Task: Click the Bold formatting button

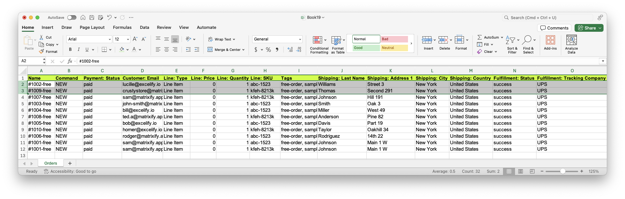Action: coord(70,50)
